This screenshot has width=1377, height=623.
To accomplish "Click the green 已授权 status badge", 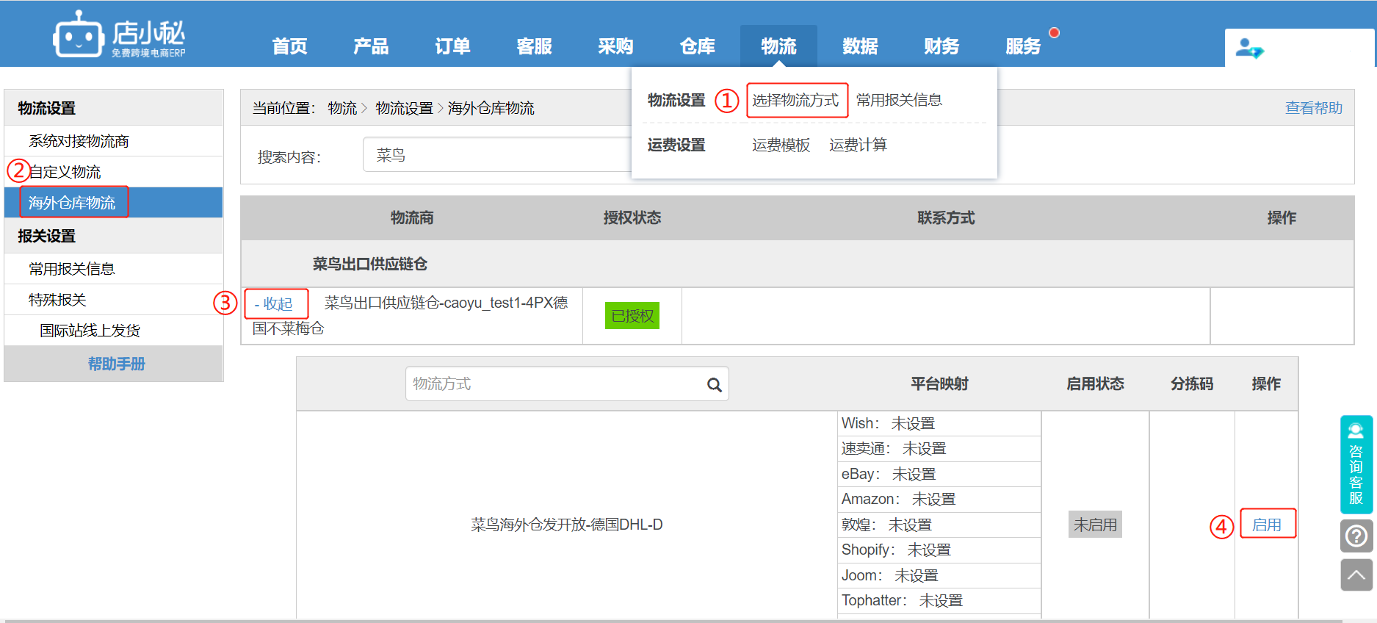I will tap(632, 316).
